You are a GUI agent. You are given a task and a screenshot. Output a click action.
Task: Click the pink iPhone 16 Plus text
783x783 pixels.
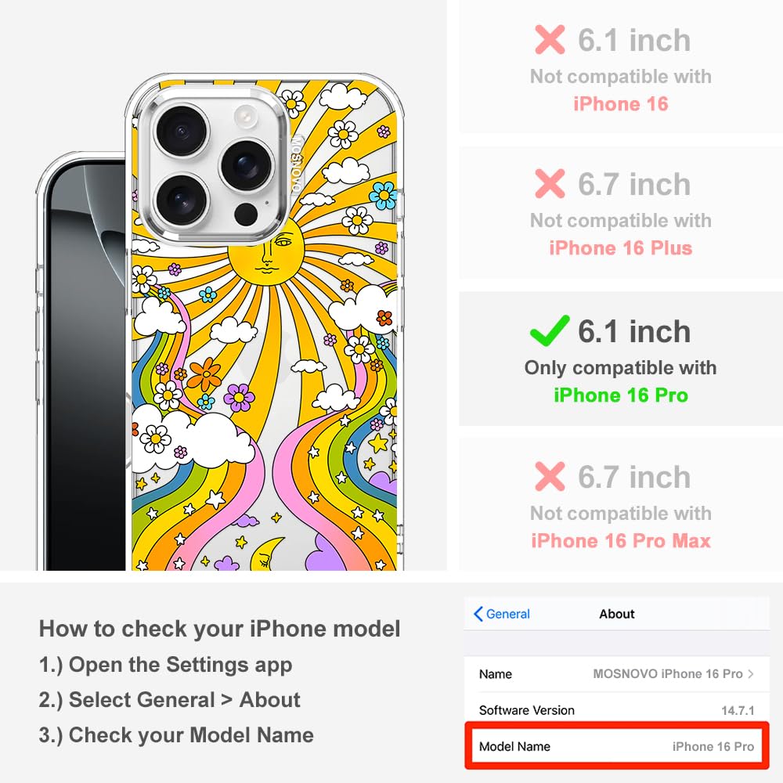pos(621,247)
